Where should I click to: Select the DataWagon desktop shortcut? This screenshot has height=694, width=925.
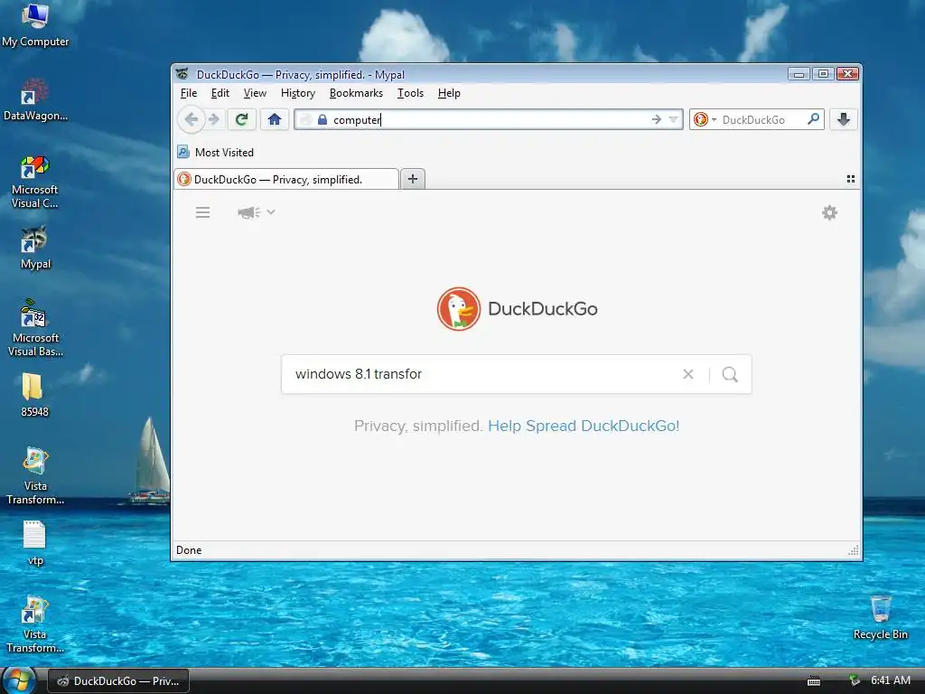(35, 99)
